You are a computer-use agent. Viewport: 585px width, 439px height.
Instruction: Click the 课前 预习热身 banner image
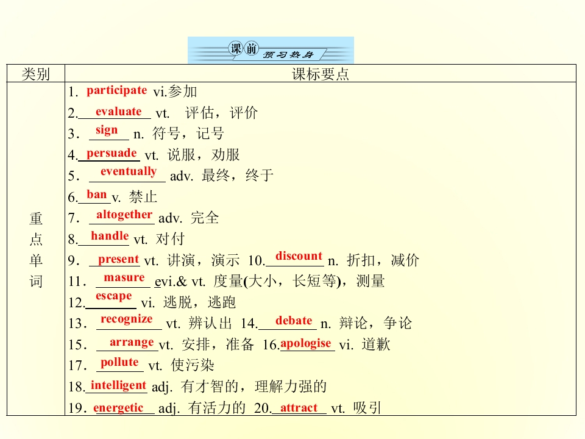(x=270, y=50)
